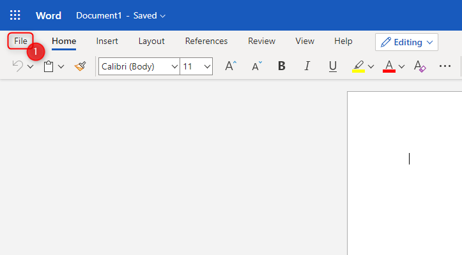This screenshot has height=255, width=462.
Task: Click the Document1 Saved title
Action: [x=120, y=15]
